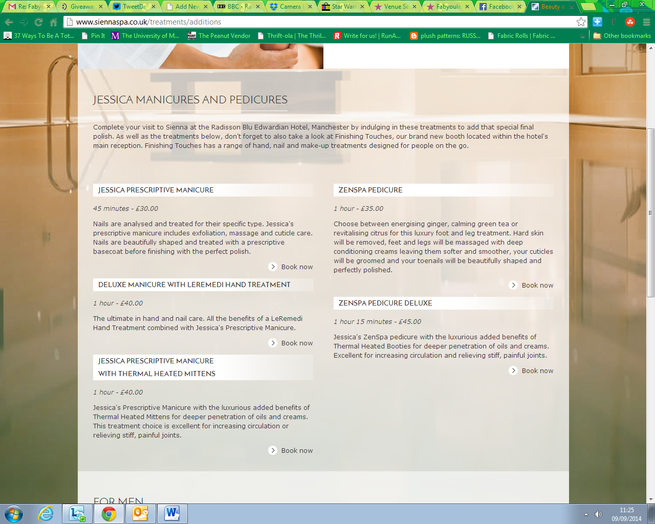Open the Windows Start menu
The height and width of the screenshot is (524, 655).
click(14, 514)
